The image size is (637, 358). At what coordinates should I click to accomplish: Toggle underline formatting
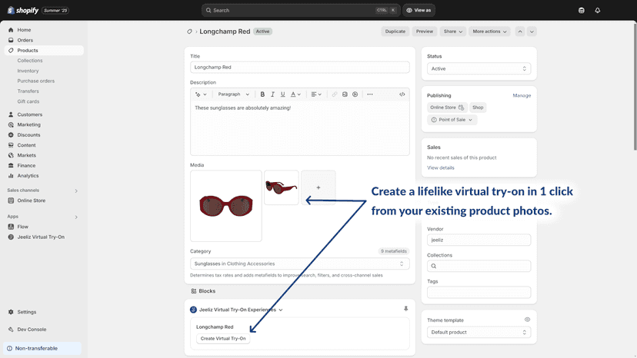click(x=283, y=94)
